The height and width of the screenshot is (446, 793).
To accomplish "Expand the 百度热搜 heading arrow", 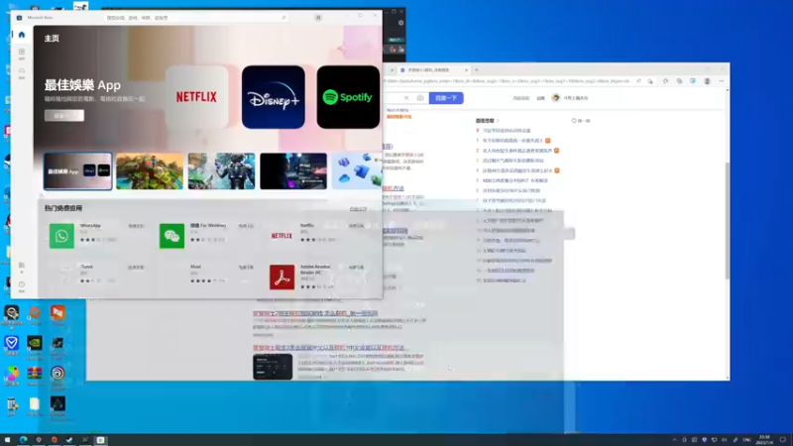I will click(498, 121).
